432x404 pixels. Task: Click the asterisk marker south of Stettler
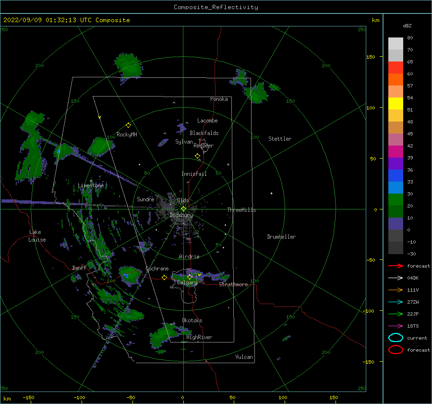pyautogui.click(x=228, y=165)
